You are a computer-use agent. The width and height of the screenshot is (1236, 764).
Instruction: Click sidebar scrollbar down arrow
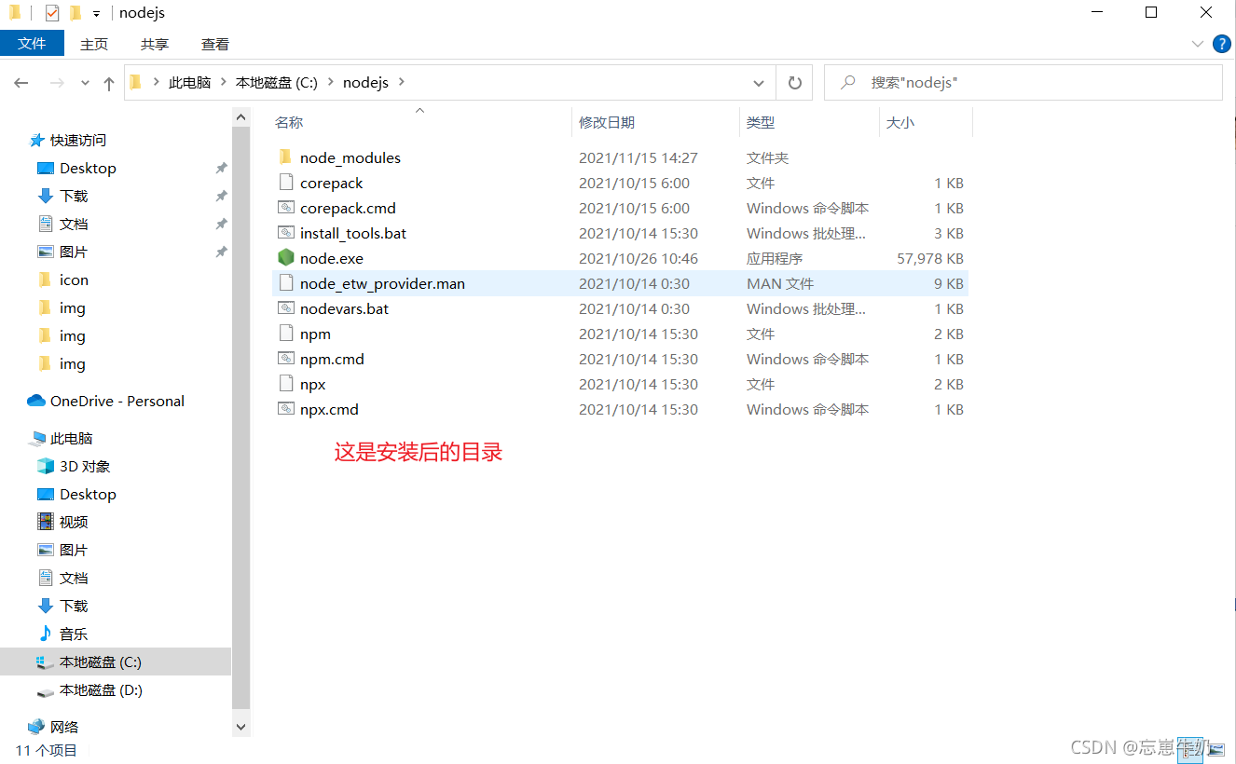241,727
